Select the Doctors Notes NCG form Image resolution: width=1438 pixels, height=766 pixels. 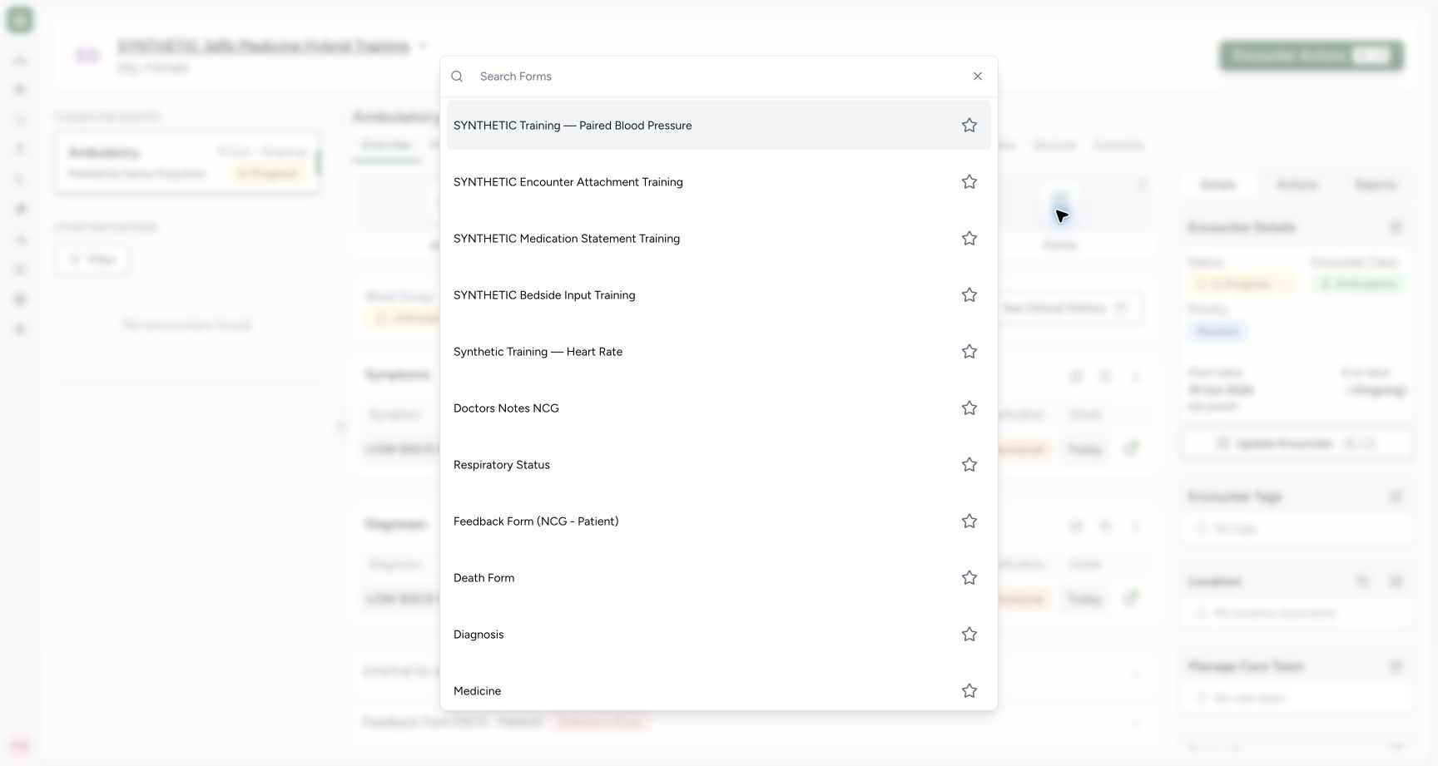tap(718, 408)
